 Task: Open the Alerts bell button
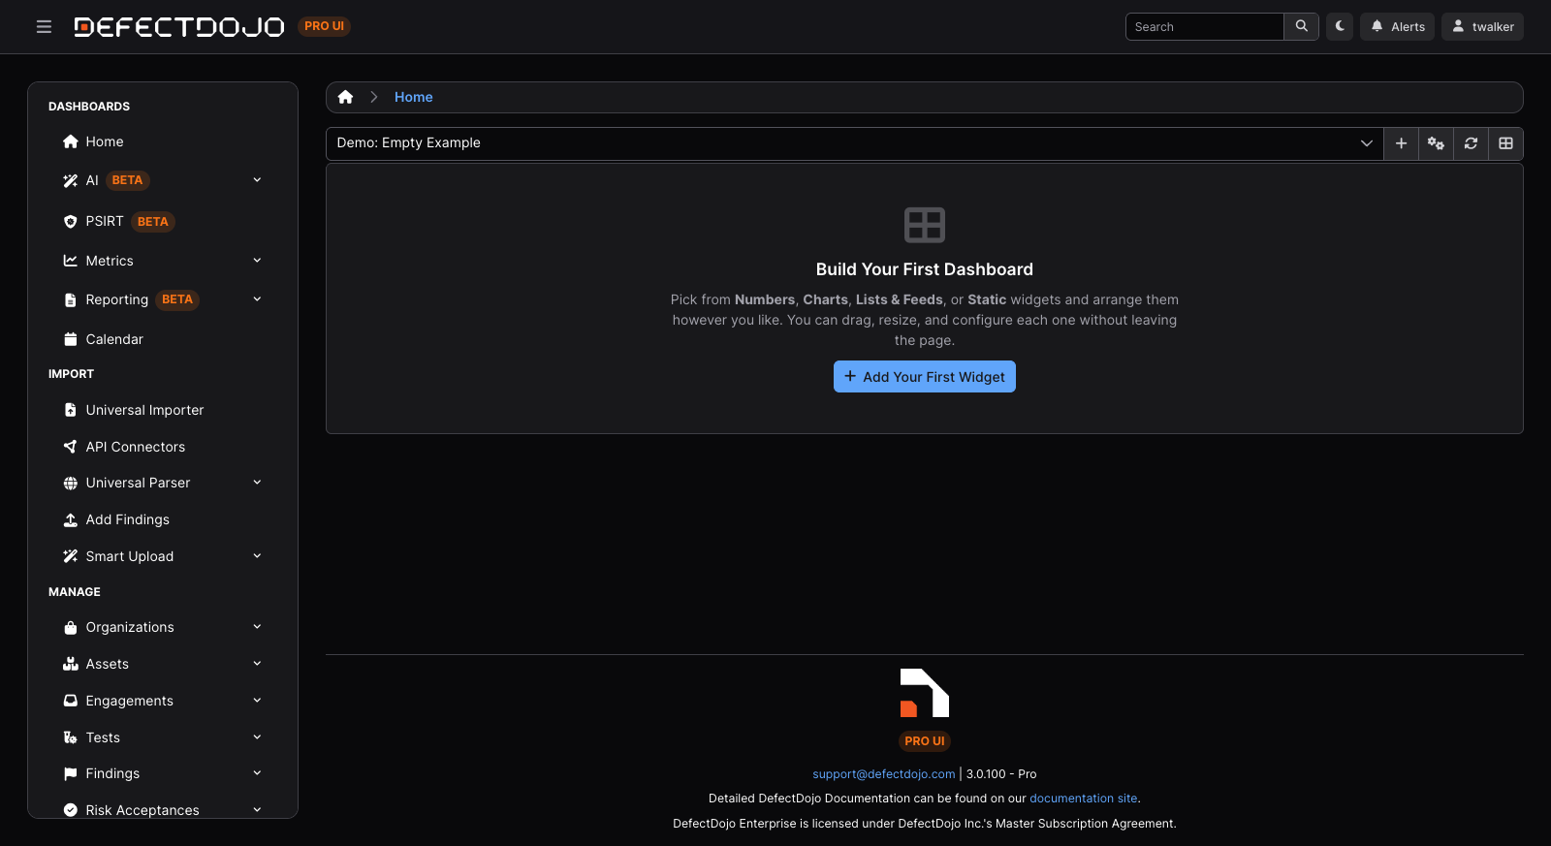1397,26
